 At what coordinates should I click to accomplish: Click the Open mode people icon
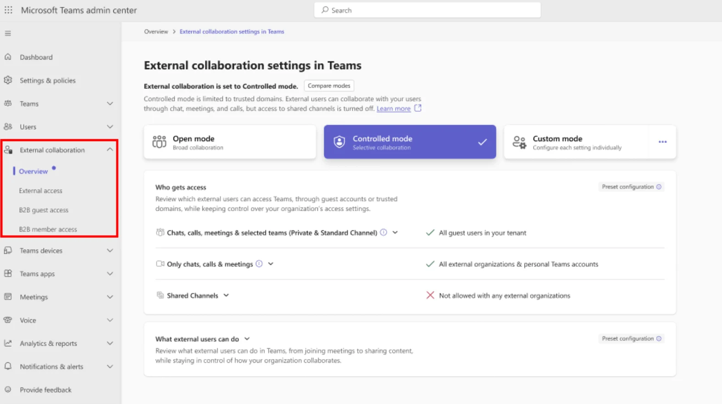(159, 142)
